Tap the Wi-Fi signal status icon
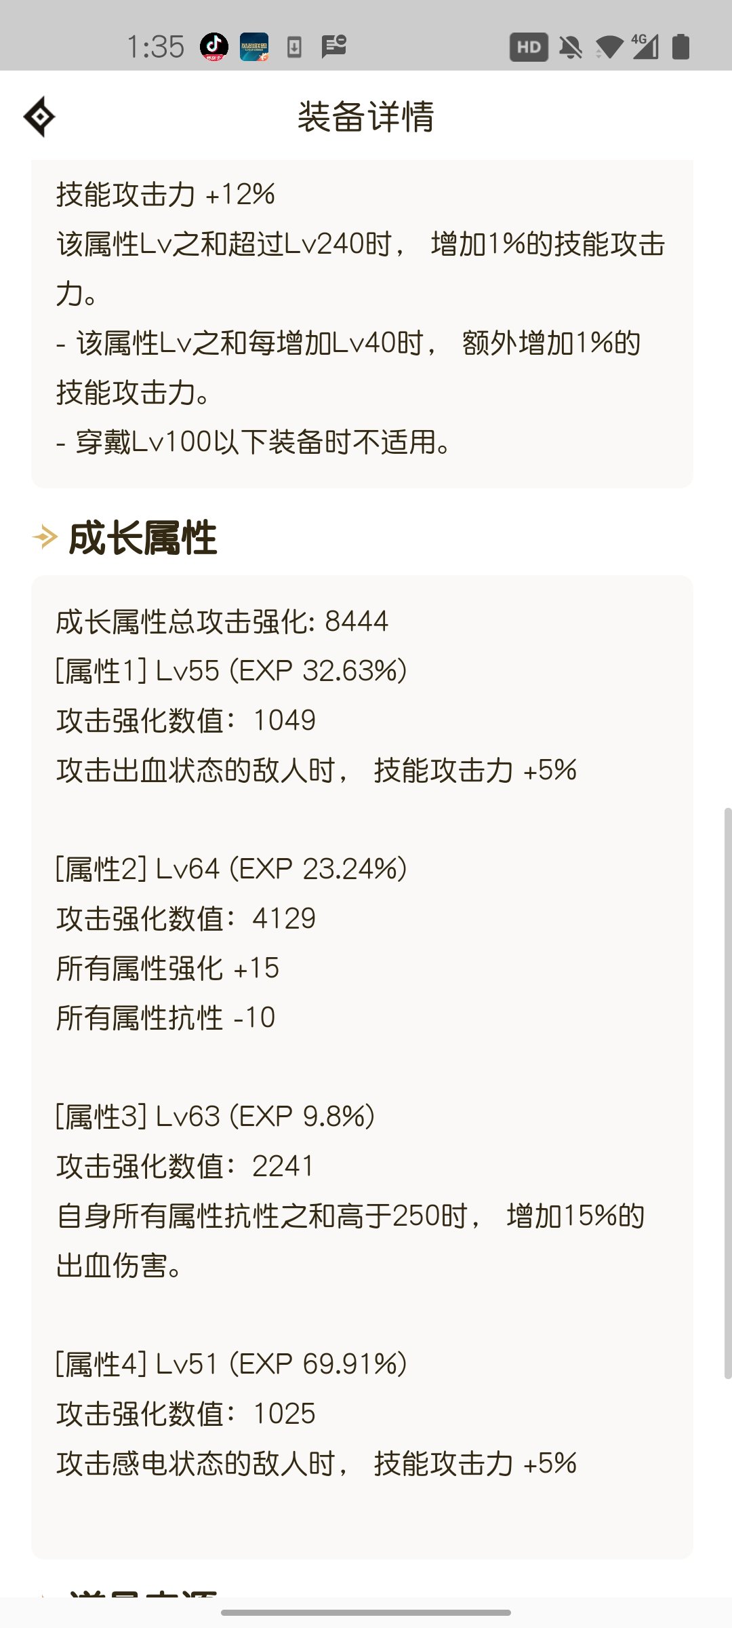Viewport: 732px width, 1628px height. [609, 47]
